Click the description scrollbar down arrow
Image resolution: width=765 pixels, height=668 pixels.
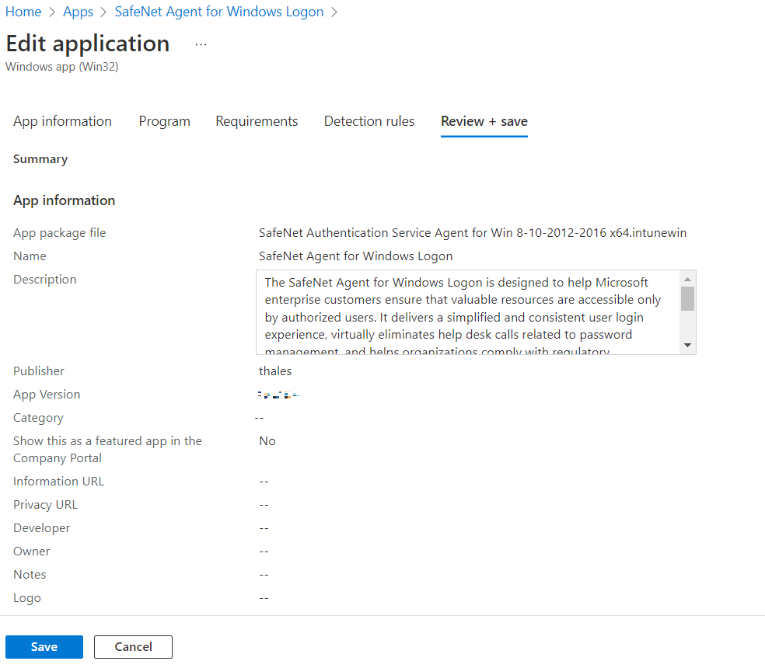coord(687,345)
